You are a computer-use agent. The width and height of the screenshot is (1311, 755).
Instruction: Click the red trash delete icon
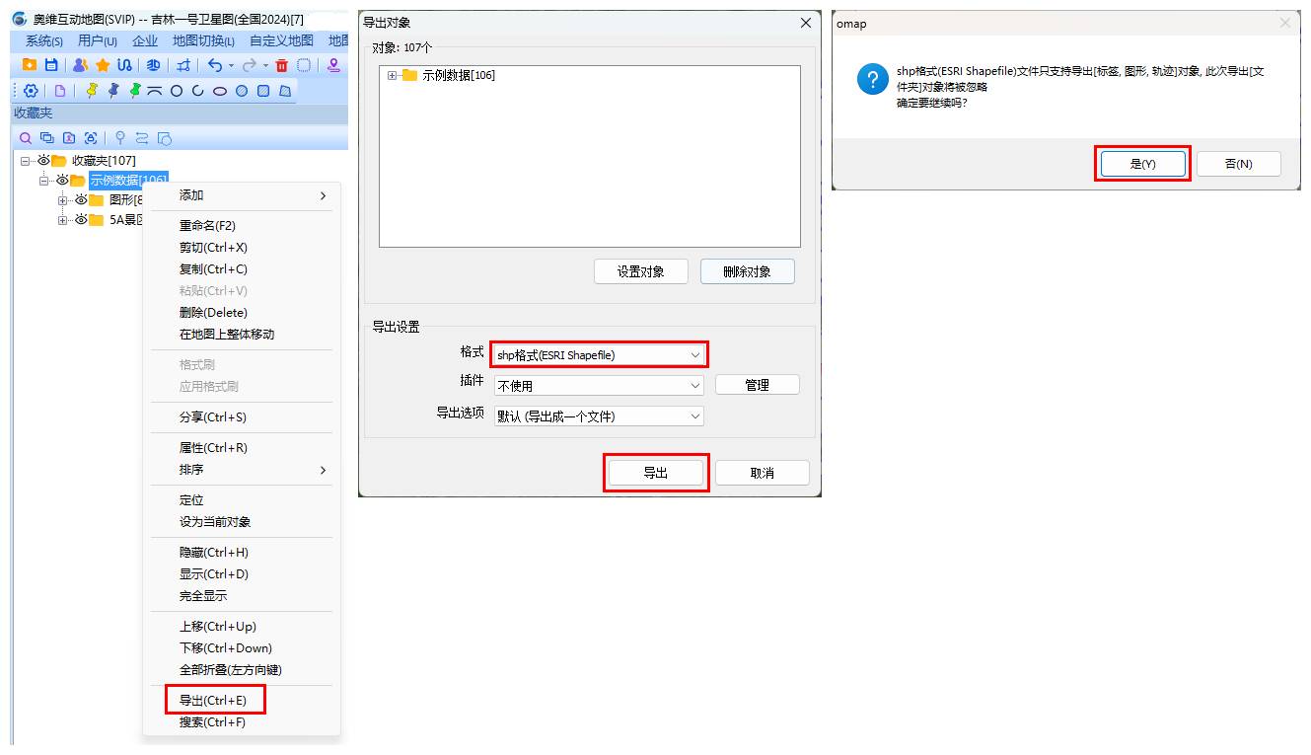(282, 65)
